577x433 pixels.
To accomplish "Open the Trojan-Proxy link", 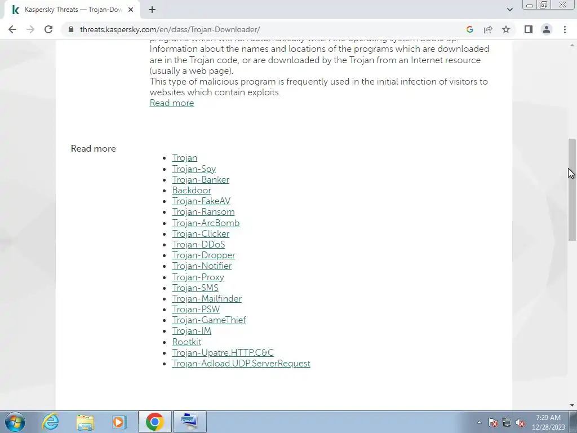I will (198, 277).
